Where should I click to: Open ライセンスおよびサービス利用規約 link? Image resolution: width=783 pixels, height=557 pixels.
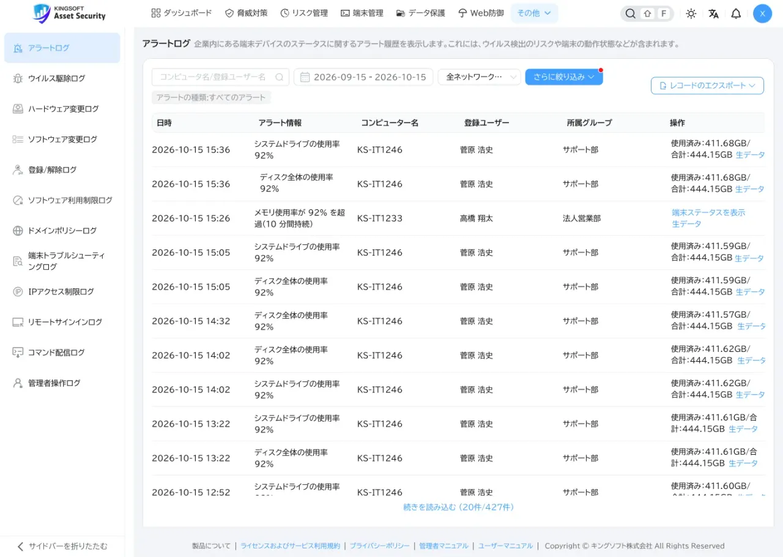click(x=290, y=546)
